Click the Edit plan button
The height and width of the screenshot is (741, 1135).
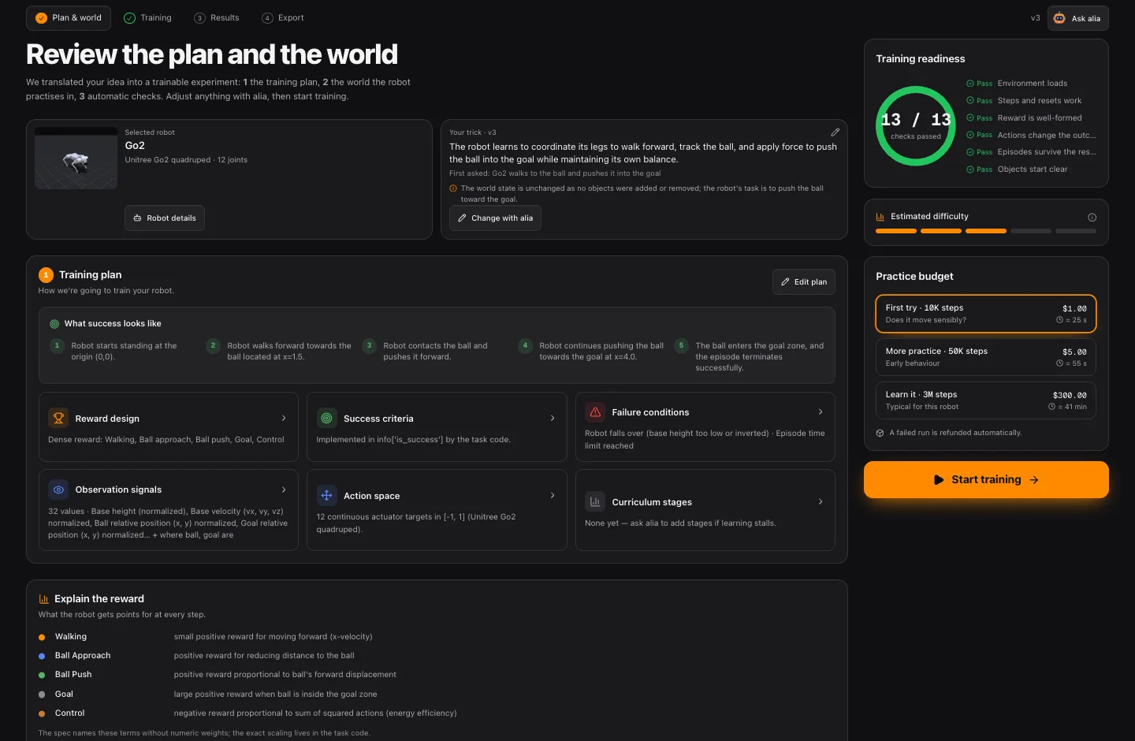click(804, 282)
